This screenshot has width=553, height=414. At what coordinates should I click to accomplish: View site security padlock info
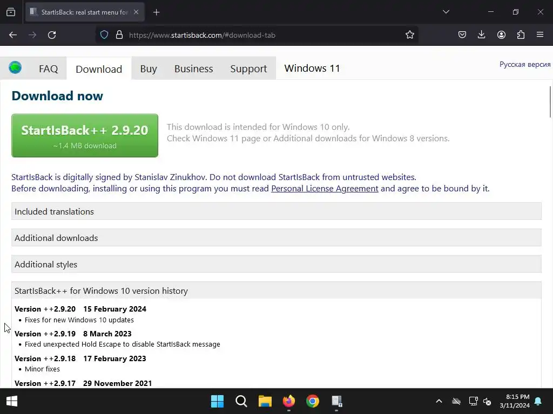pos(119,35)
